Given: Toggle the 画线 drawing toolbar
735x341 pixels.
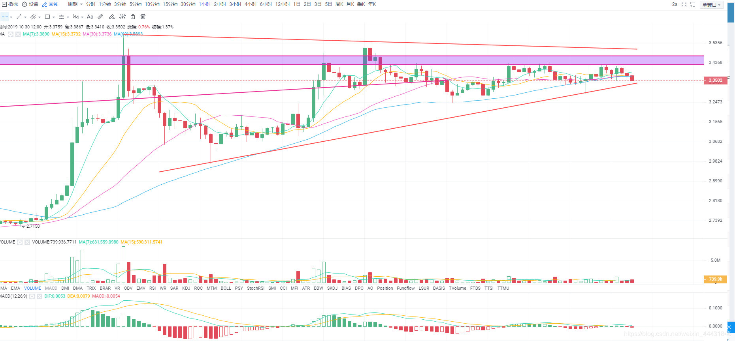Looking at the screenshot, I should (50, 4).
